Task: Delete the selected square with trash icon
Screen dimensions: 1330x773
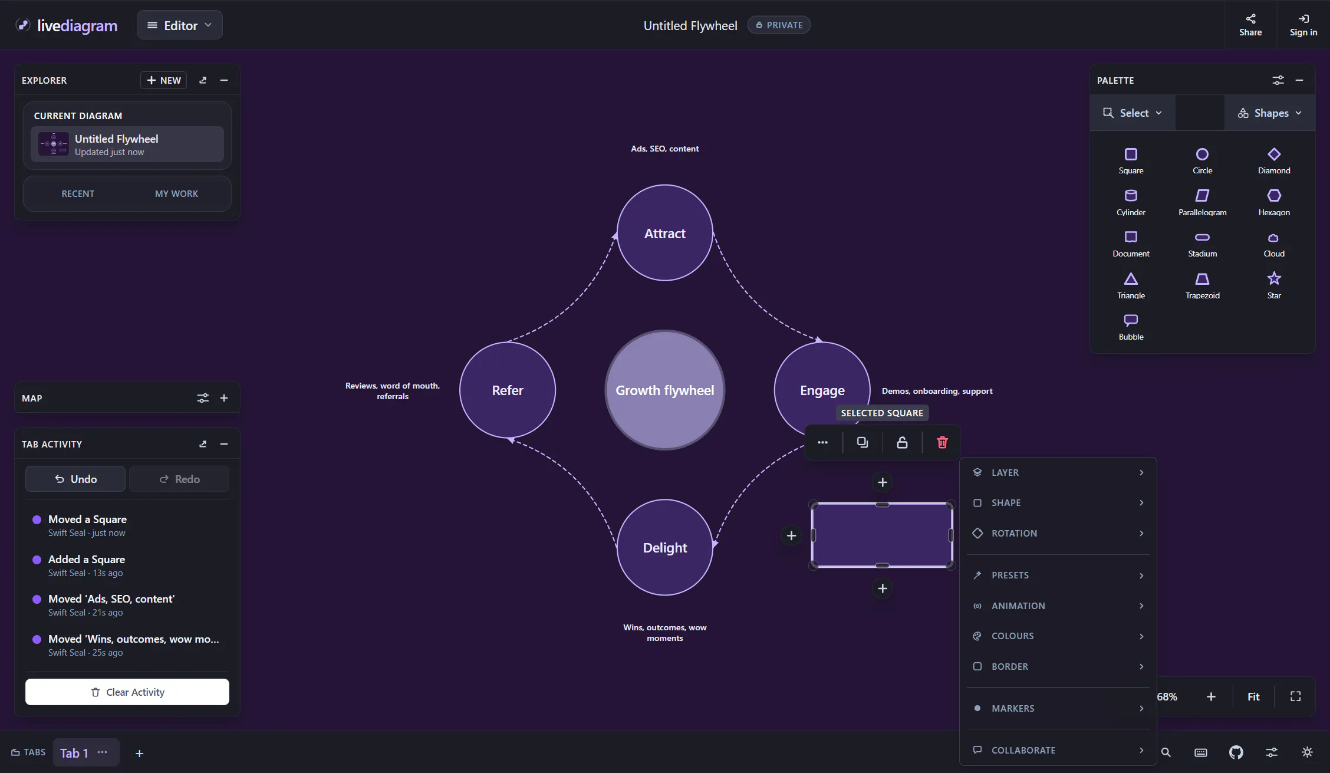Action: point(942,442)
